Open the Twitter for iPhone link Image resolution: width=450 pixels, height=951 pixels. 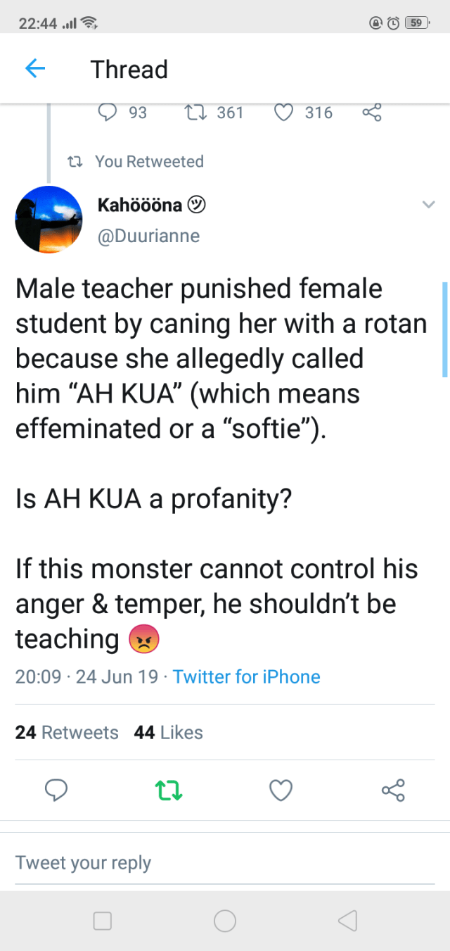pos(246,677)
